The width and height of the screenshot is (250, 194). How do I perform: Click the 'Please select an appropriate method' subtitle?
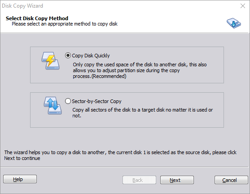65,24
